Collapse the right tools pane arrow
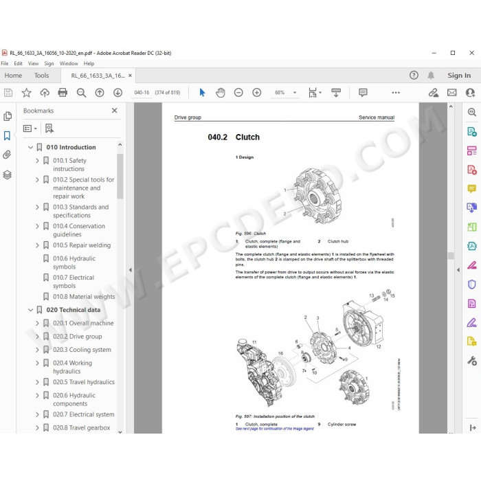 click(458, 270)
